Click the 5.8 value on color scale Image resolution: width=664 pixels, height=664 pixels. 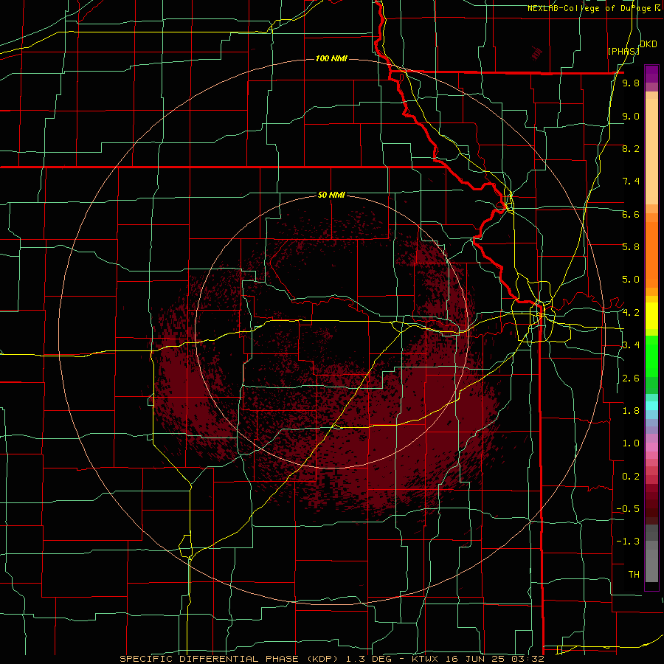click(x=631, y=247)
